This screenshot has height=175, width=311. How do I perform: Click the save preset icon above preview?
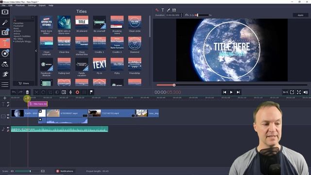(174, 10)
